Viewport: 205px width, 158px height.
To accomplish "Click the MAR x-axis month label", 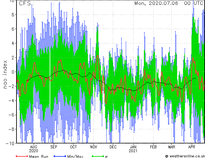I will [172, 147].
